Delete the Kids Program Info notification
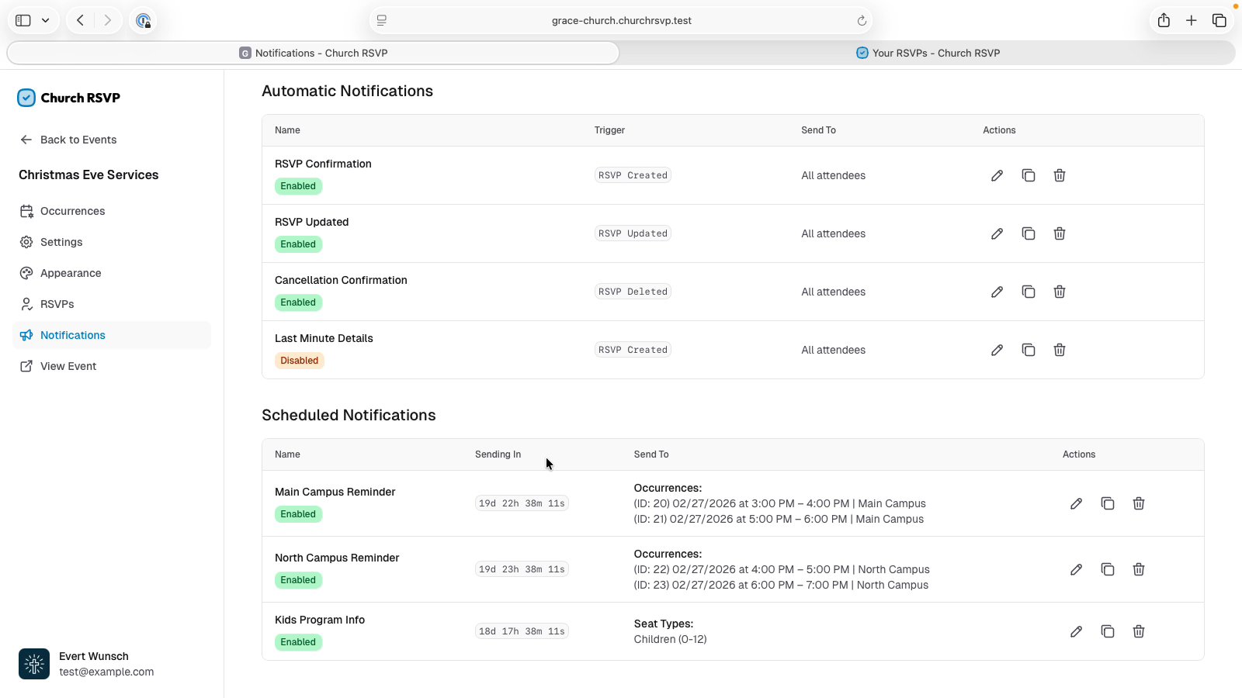The height and width of the screenshot is (698, 1242). [x=1138, y=631]
